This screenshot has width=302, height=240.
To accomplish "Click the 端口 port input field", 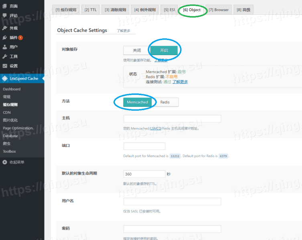I will point(144,146).
